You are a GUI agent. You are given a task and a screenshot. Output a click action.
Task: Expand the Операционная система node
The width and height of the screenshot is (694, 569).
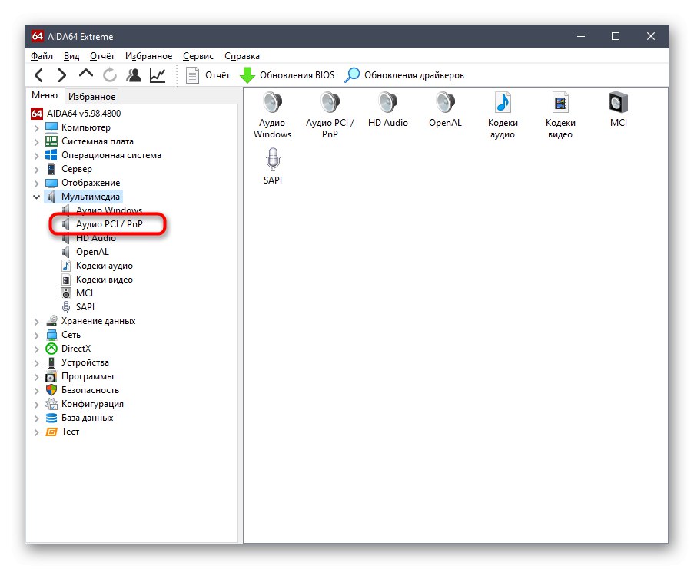(x=36, y=156)
